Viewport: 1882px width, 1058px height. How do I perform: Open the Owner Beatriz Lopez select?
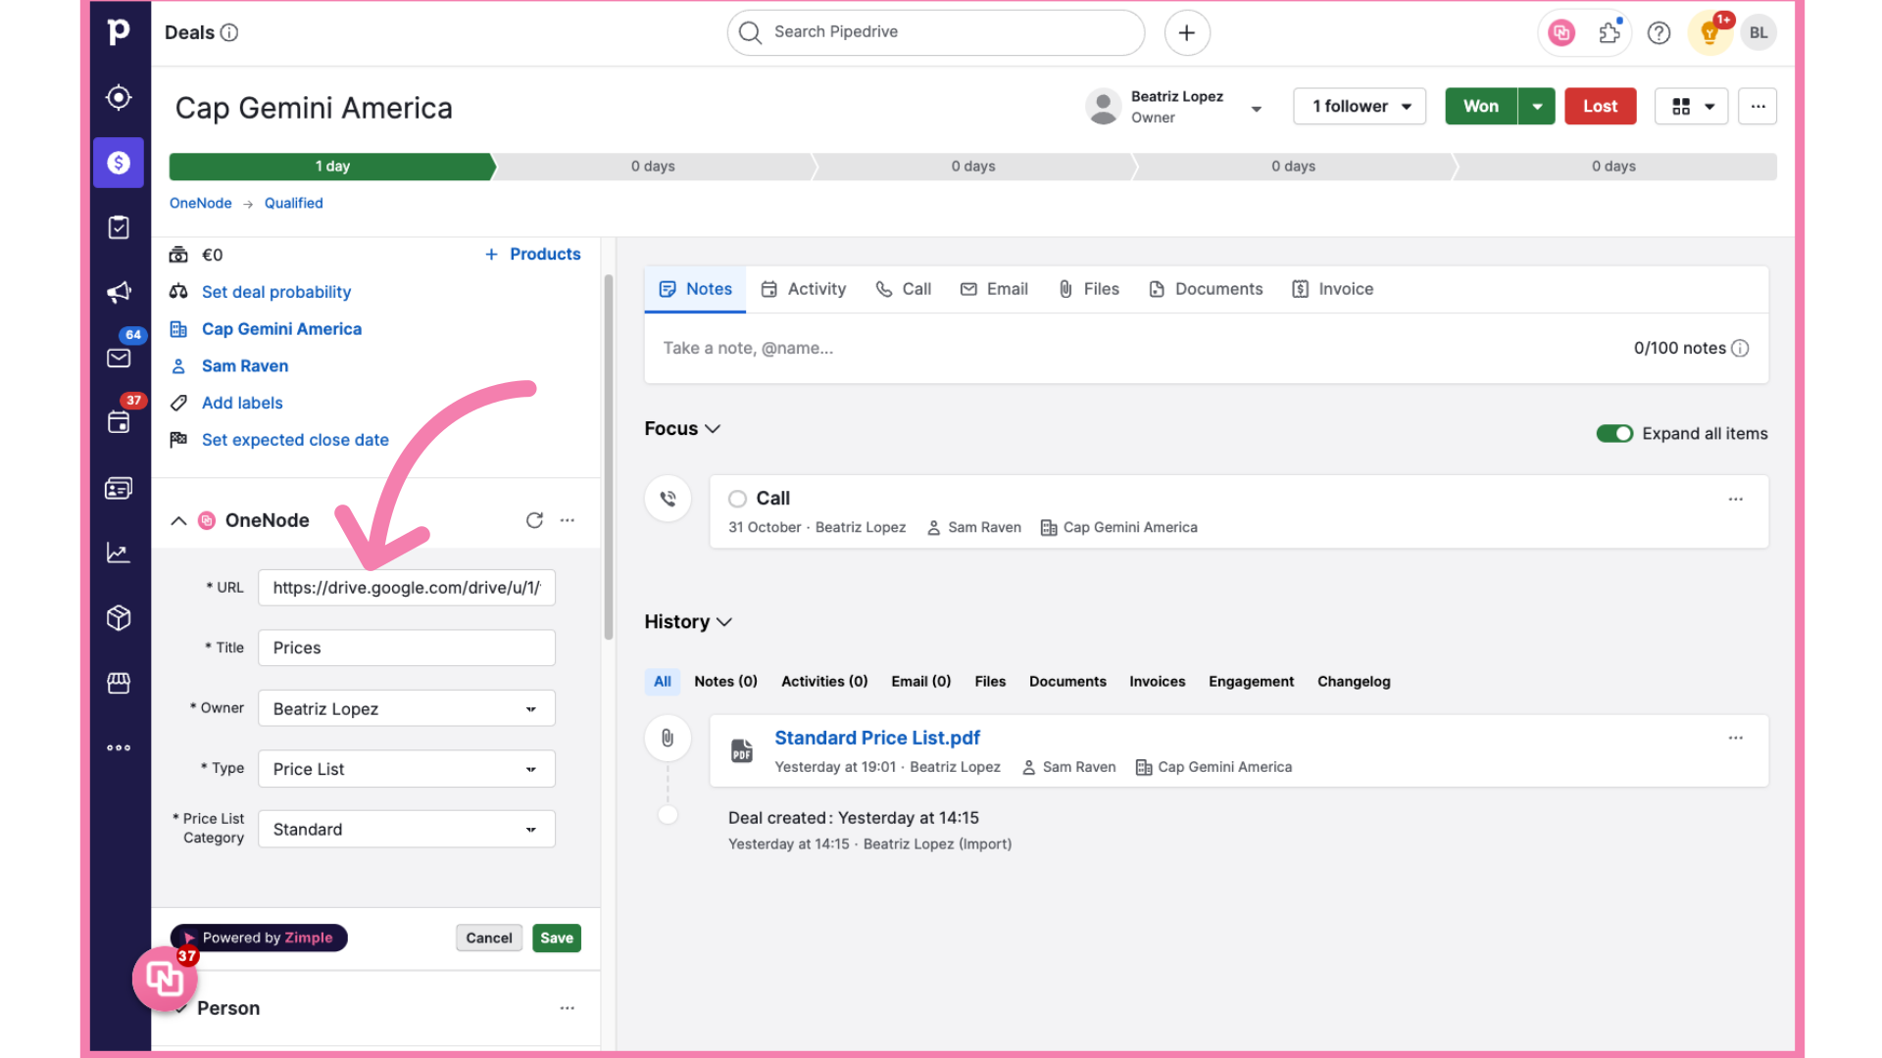407,708
